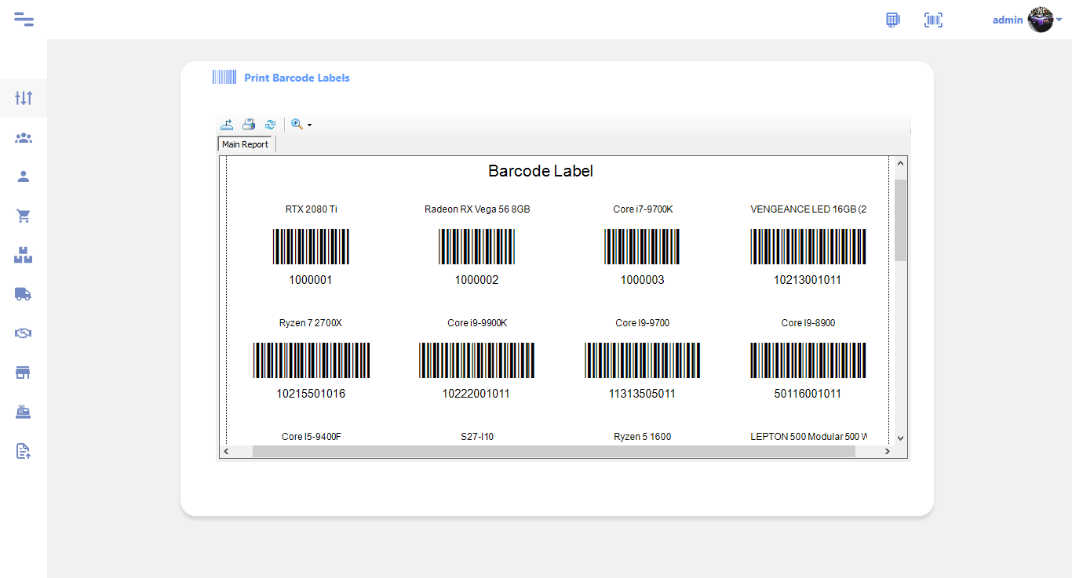Click the Radeon RX Vega 56 8GB barcode image
This screenshot has height=578, width=1072.
pyautogui.click(x=477, y=246)
